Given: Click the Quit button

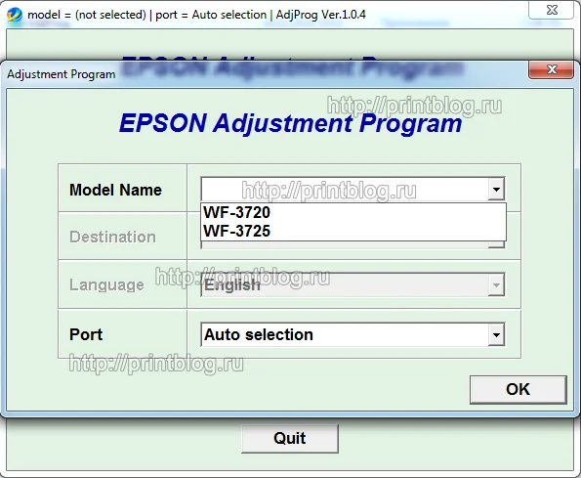Looking at the screenshot, I should tap(290, 438).
